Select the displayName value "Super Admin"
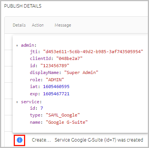Image resolution: width=149 pixels, height=148 pixels. pos(81,72)
